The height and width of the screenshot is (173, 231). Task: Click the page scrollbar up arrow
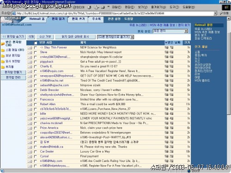point(229,18)
